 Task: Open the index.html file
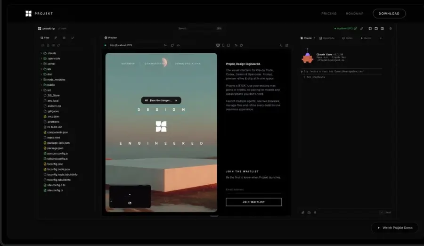coord(52,138)
